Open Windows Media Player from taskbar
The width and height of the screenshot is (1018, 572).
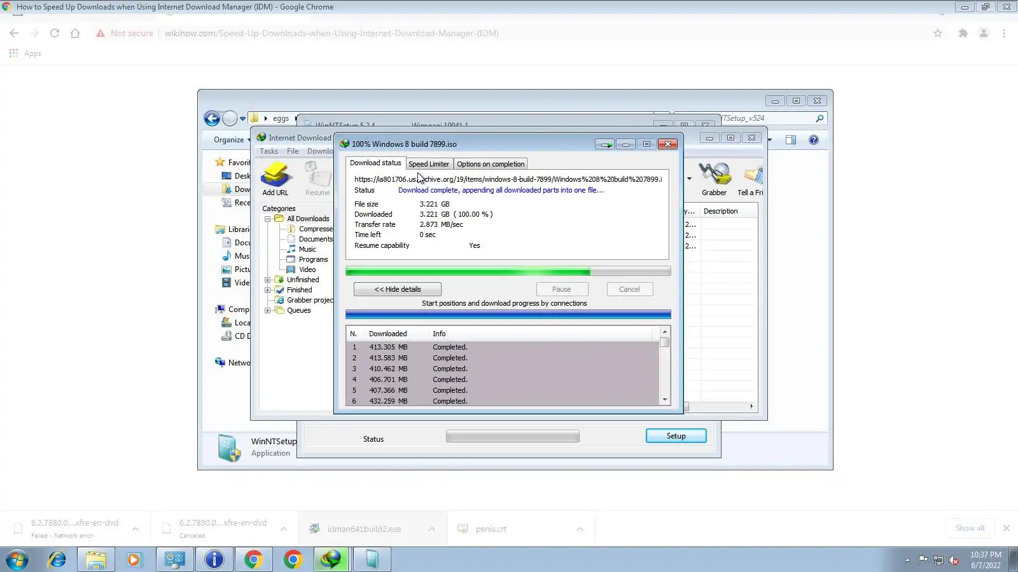[134, 559]
